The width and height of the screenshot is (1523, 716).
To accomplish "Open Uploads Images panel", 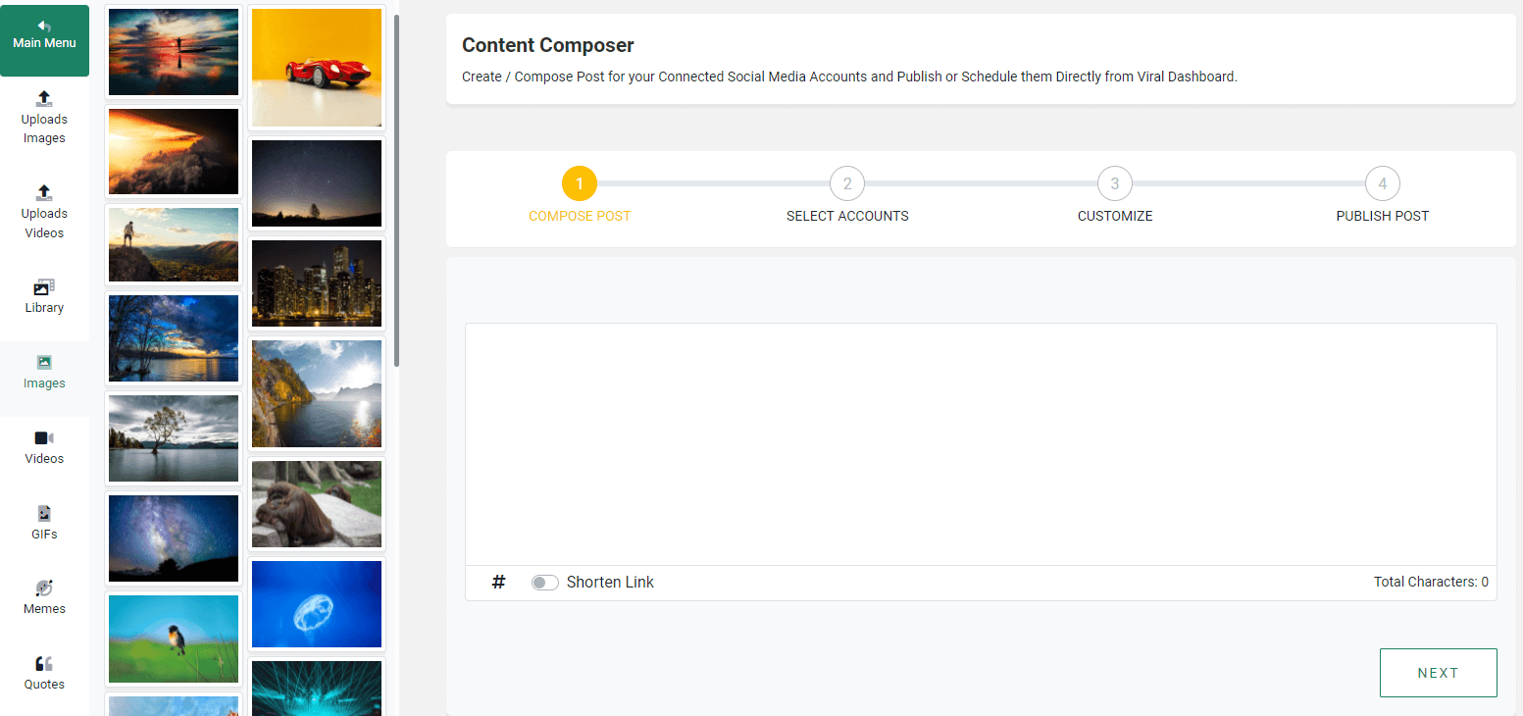I will pos(44,117).
